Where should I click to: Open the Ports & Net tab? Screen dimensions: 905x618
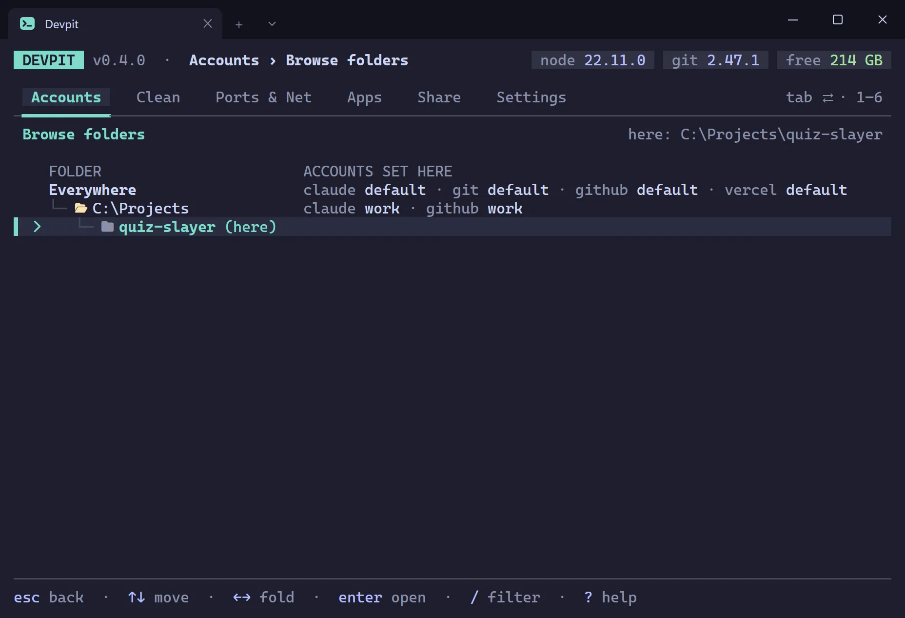point(263,97)
